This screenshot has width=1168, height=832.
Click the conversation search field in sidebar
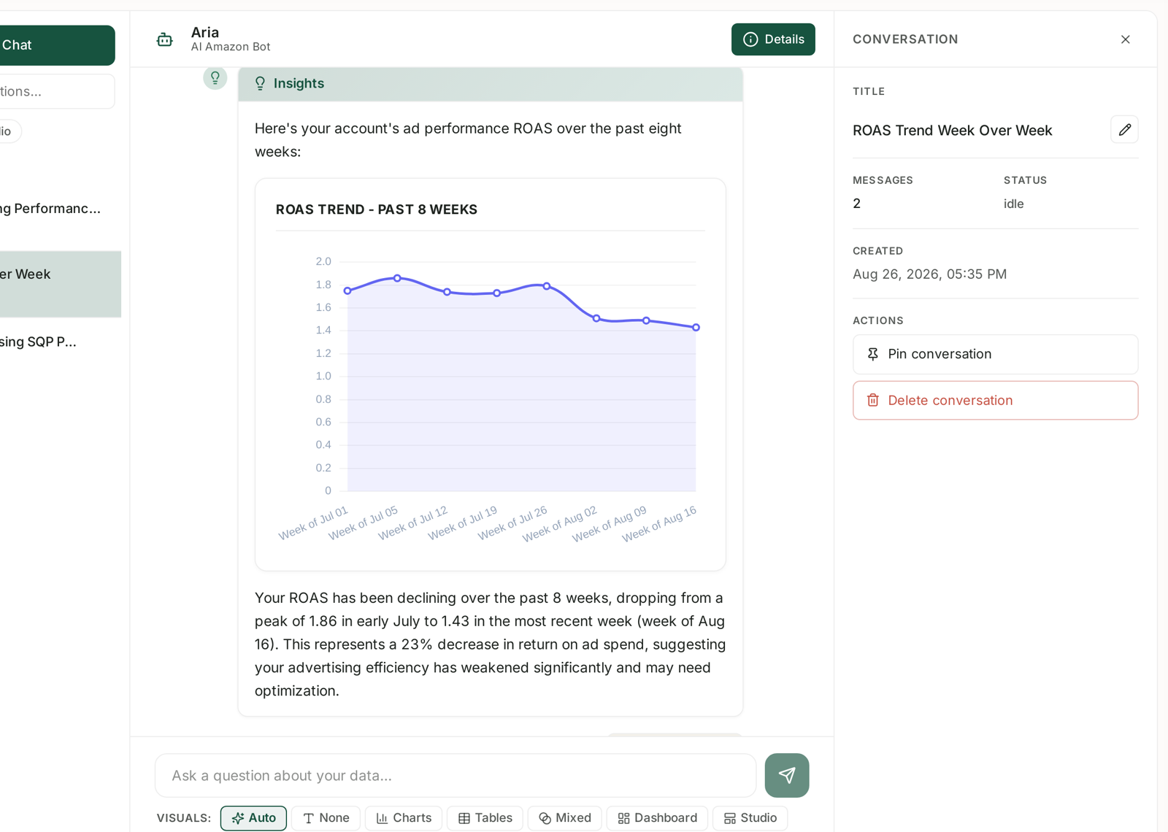pos(57,91)
